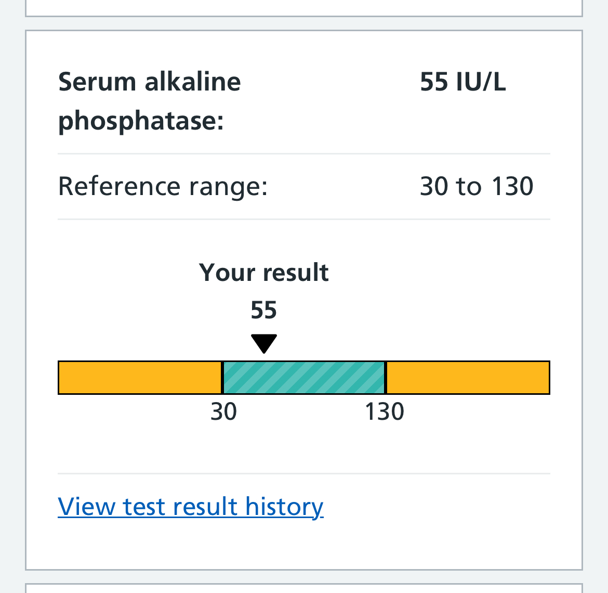Click the right orange above-range bar segment
The width and height of the screenshot is (608, 593).
(x=468, y=378)
